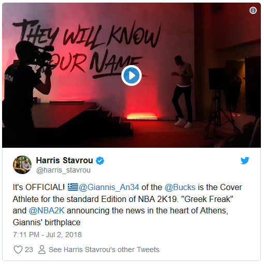Viewport: 264px width, 264px height.
Task: Click the Greek flag emoji in the tweet
Action: [x=72, y=187]
